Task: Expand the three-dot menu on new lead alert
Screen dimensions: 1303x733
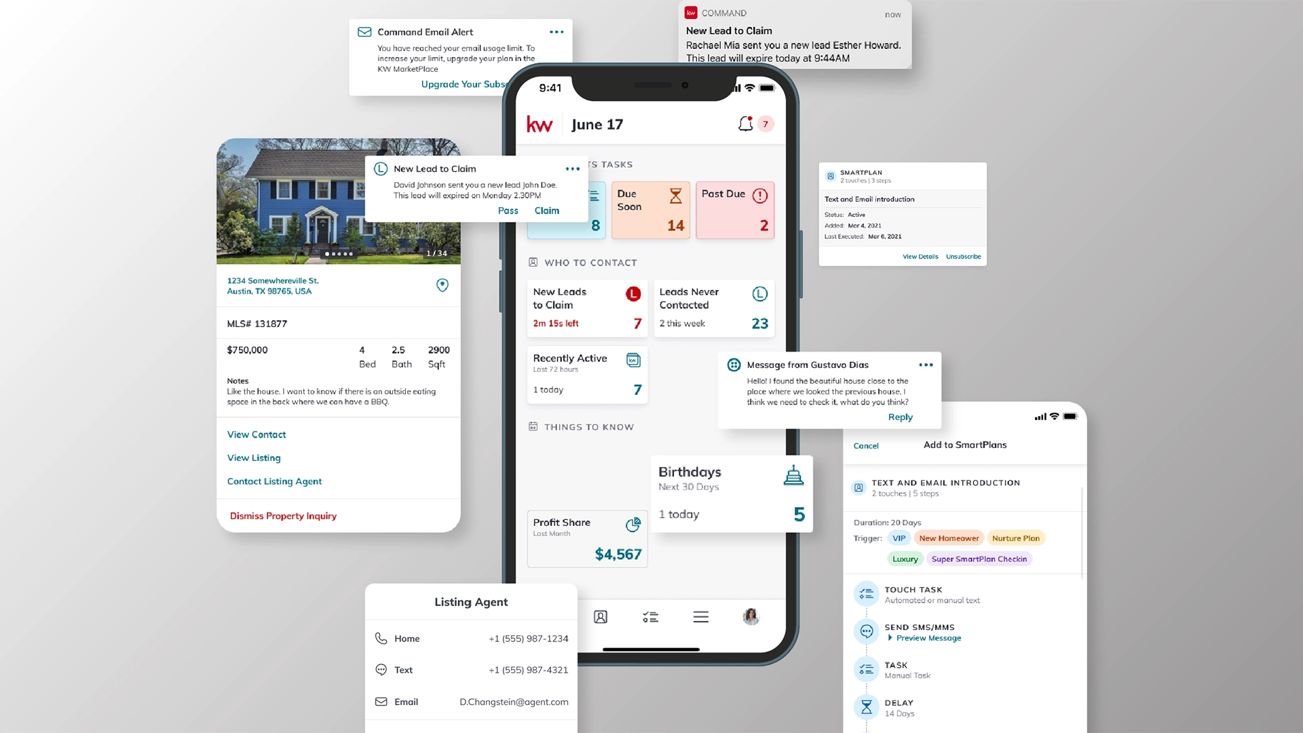Action: click(x=572, y=168)
